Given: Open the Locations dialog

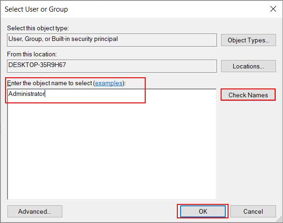Looking at the screenshot, I should (248, 66).
